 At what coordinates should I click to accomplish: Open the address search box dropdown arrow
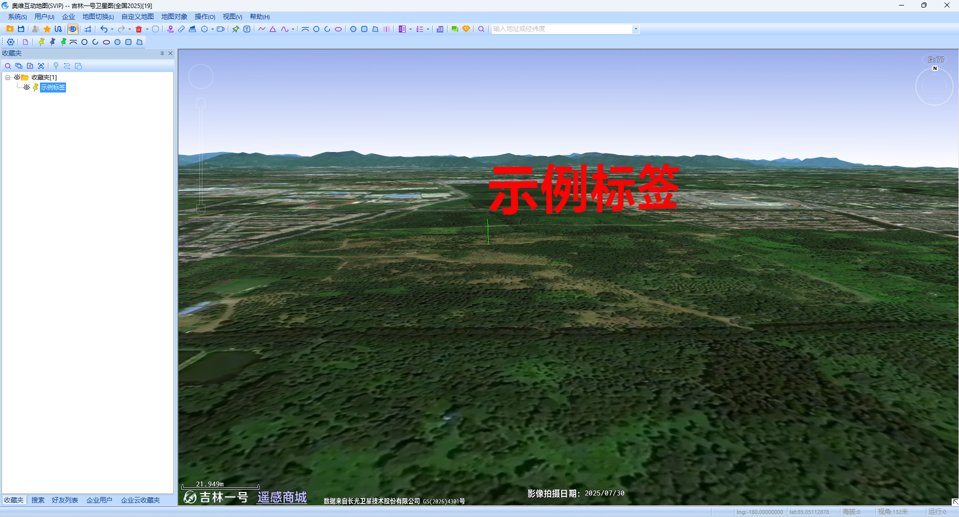point(636,29)
